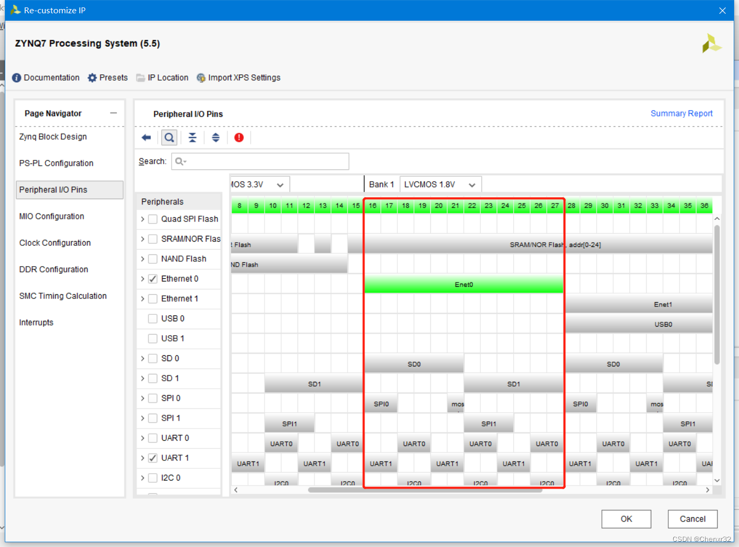
Task: Click scroll up arrow of pin grid
Action: [717, 218]
